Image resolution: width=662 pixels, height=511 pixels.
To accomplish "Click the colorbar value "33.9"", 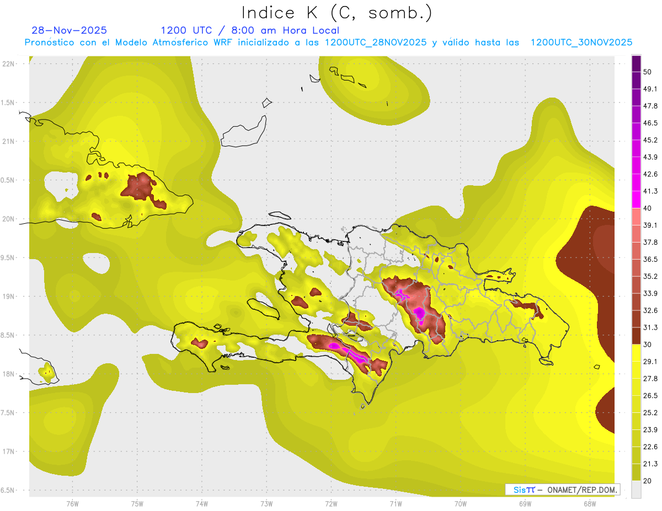I will pos(650,293).
